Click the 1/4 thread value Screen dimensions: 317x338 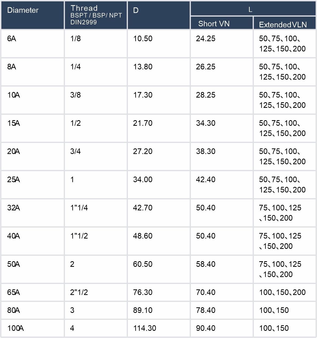click(76, 67)
